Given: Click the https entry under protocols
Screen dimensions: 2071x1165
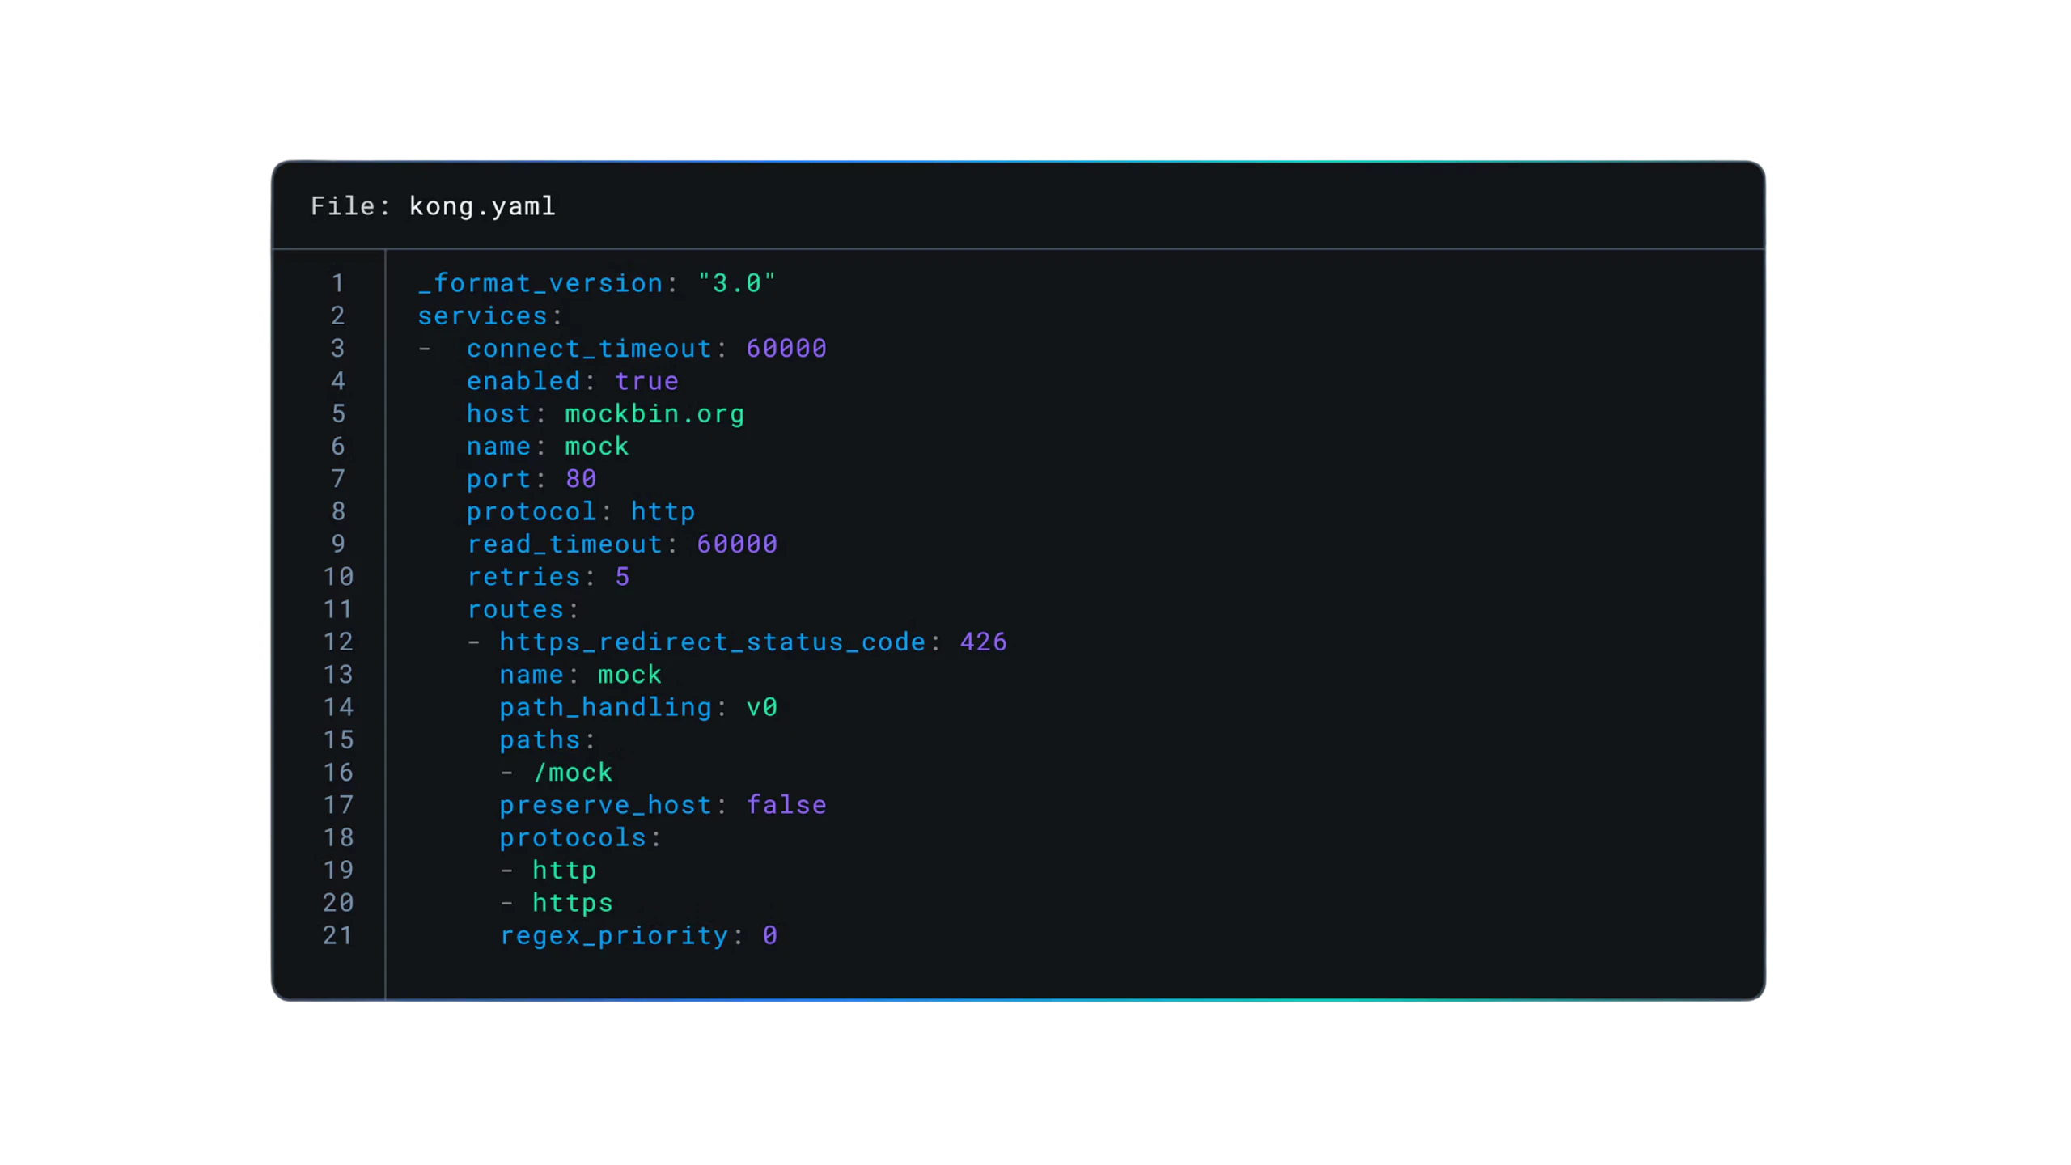Looking at the screenshot, I should 572,903.
